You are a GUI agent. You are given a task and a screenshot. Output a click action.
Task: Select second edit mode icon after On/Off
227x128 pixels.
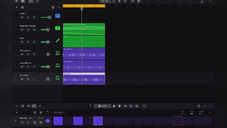click(x=120, y=106)
